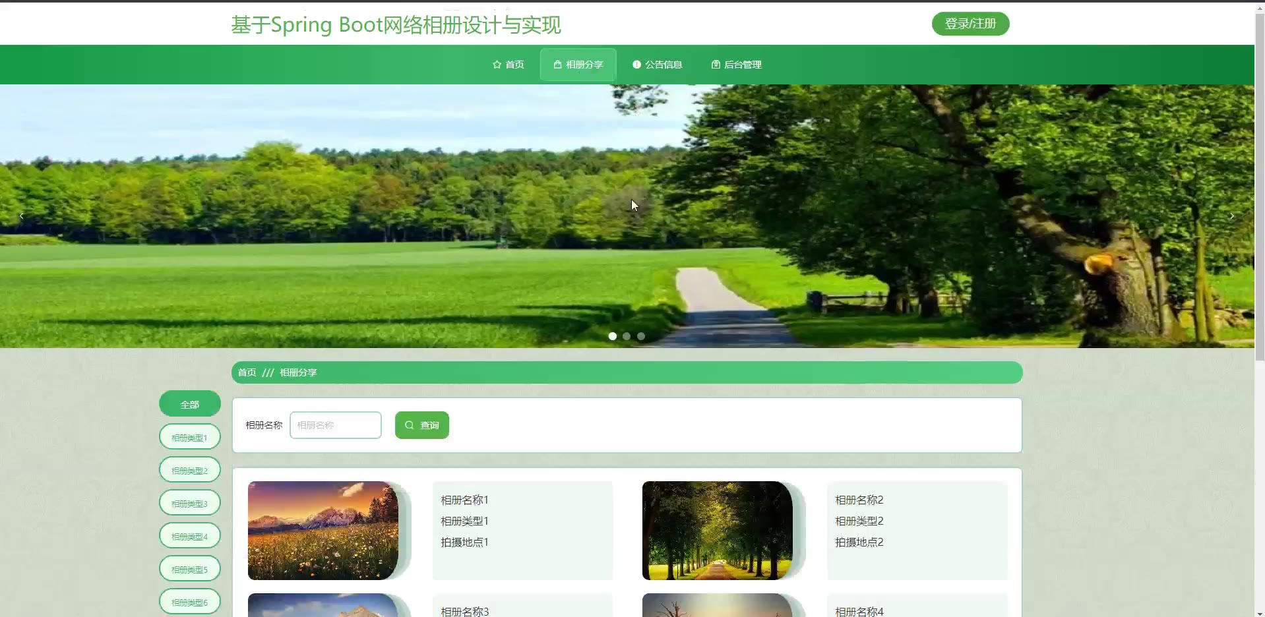Select the second carousel indicator dot
The width and height of the screenshot is (1265, 617).
tap(627, 336)
